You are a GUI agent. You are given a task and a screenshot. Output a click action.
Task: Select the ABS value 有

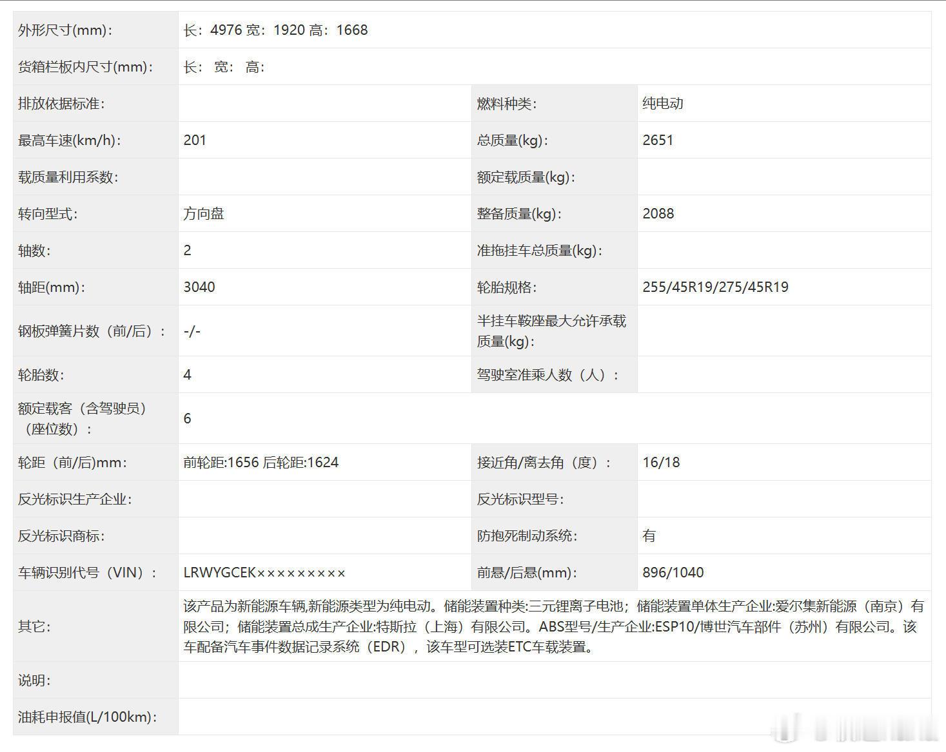pyautogui.click(x=649, y=535)
